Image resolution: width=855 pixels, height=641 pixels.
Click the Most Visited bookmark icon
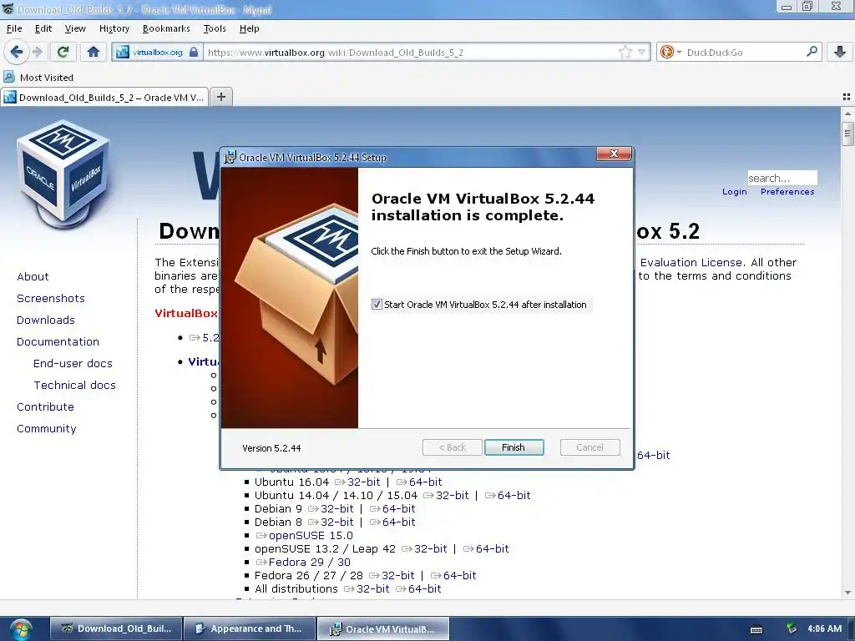click(9, 77)
